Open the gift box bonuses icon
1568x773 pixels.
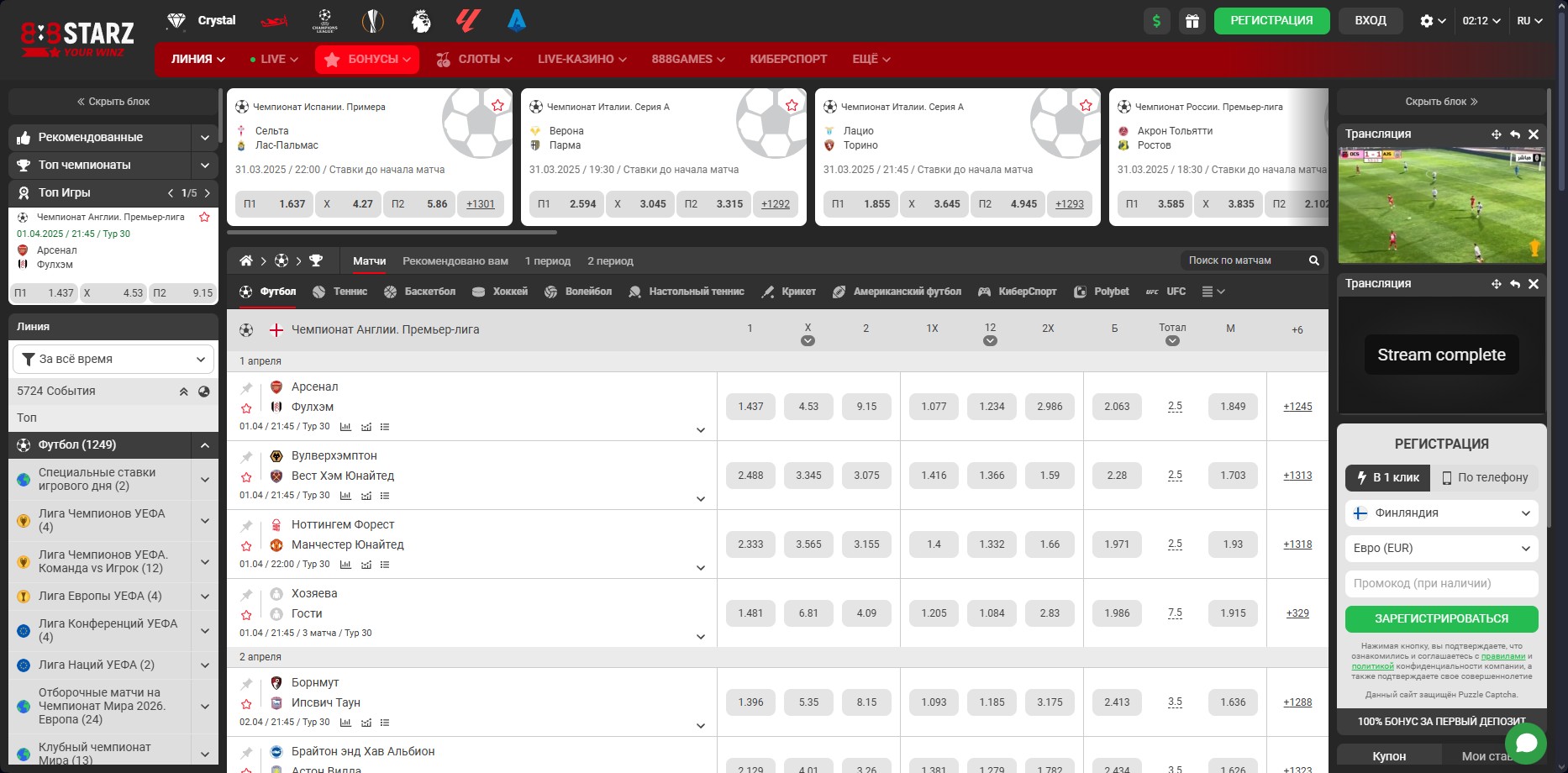(x=1192, y=21)
